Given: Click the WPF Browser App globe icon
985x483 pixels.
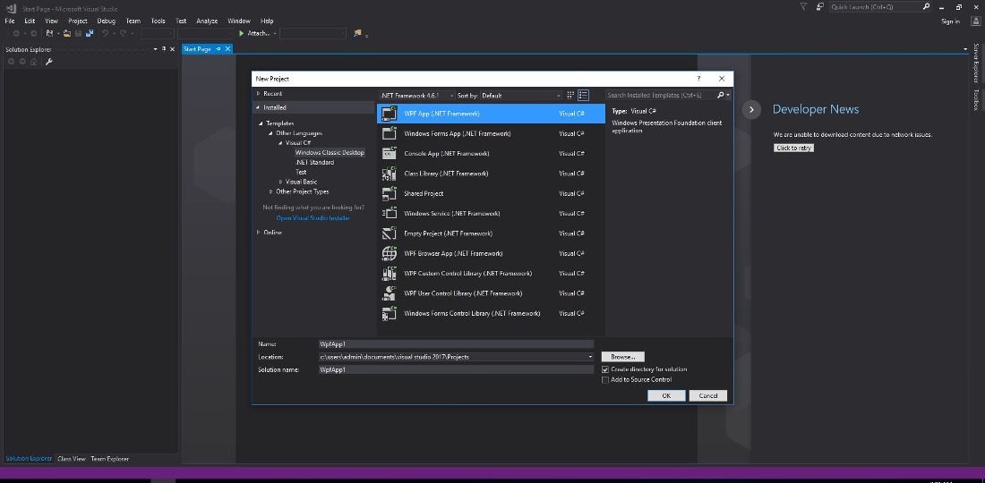Looking at the screenshot, I should coord(390,253).
